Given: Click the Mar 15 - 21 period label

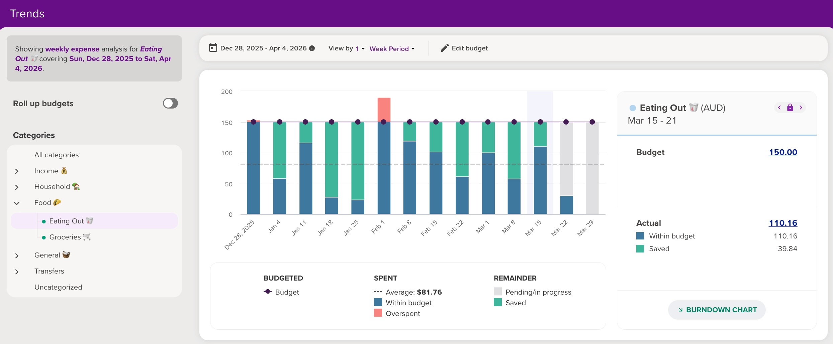Looking at the screenshot, I should click(652, 121).
